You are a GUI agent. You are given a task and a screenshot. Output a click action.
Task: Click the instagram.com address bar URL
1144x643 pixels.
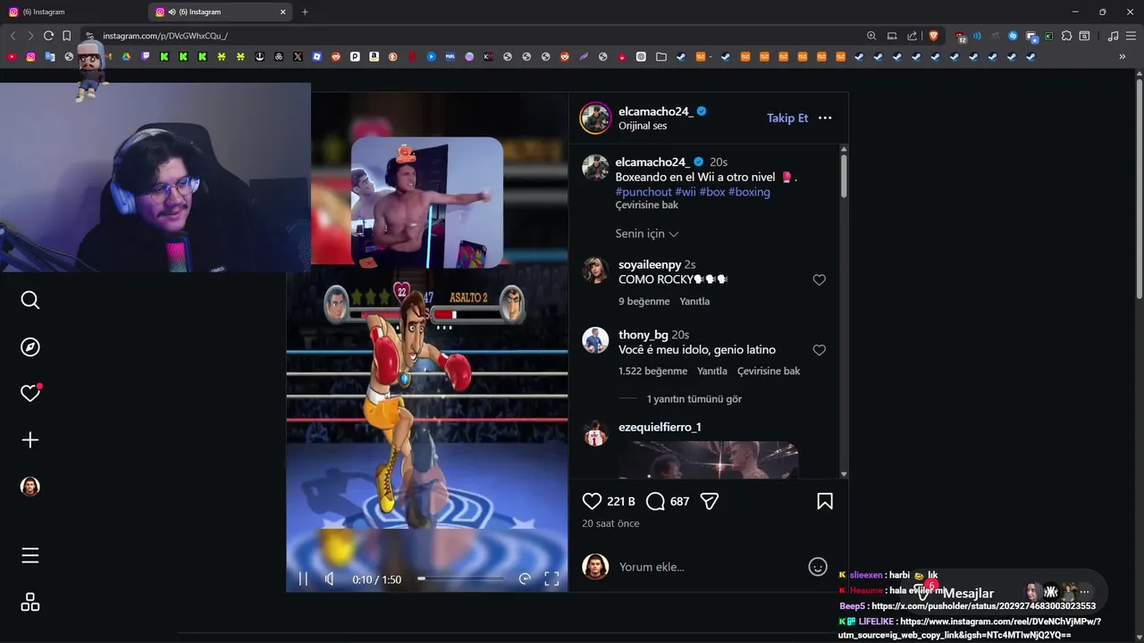click(165, 36)
